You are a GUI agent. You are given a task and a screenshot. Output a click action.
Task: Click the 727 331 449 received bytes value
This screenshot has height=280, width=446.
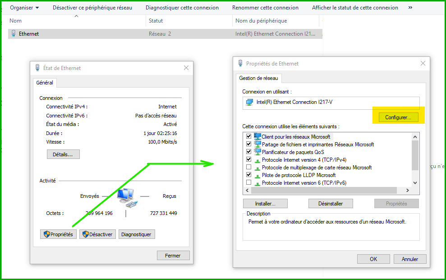point(164,213)
